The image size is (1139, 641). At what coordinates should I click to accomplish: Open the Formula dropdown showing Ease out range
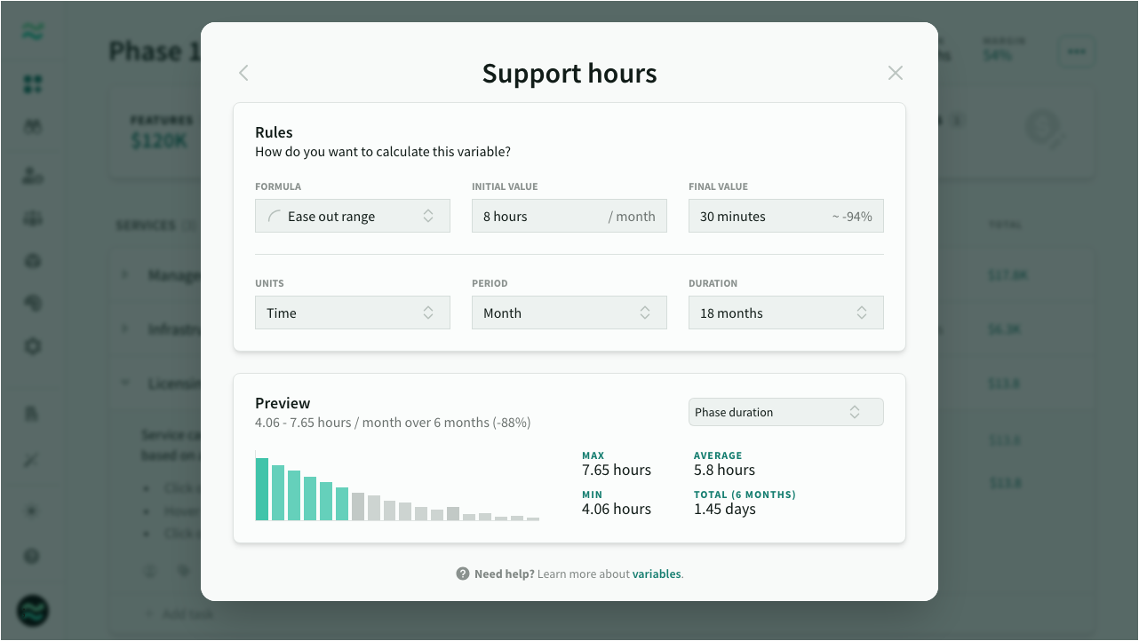(352, 216)
